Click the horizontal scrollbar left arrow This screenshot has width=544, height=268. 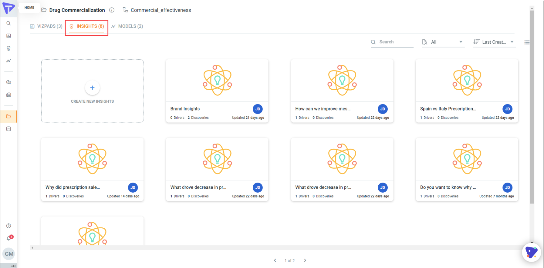(32, 248)
